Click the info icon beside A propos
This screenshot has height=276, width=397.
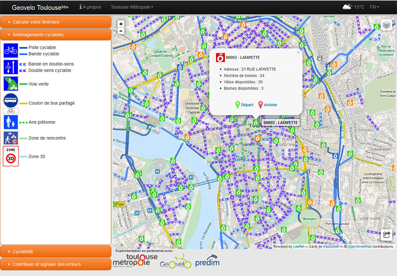click(x=81, y=7)
